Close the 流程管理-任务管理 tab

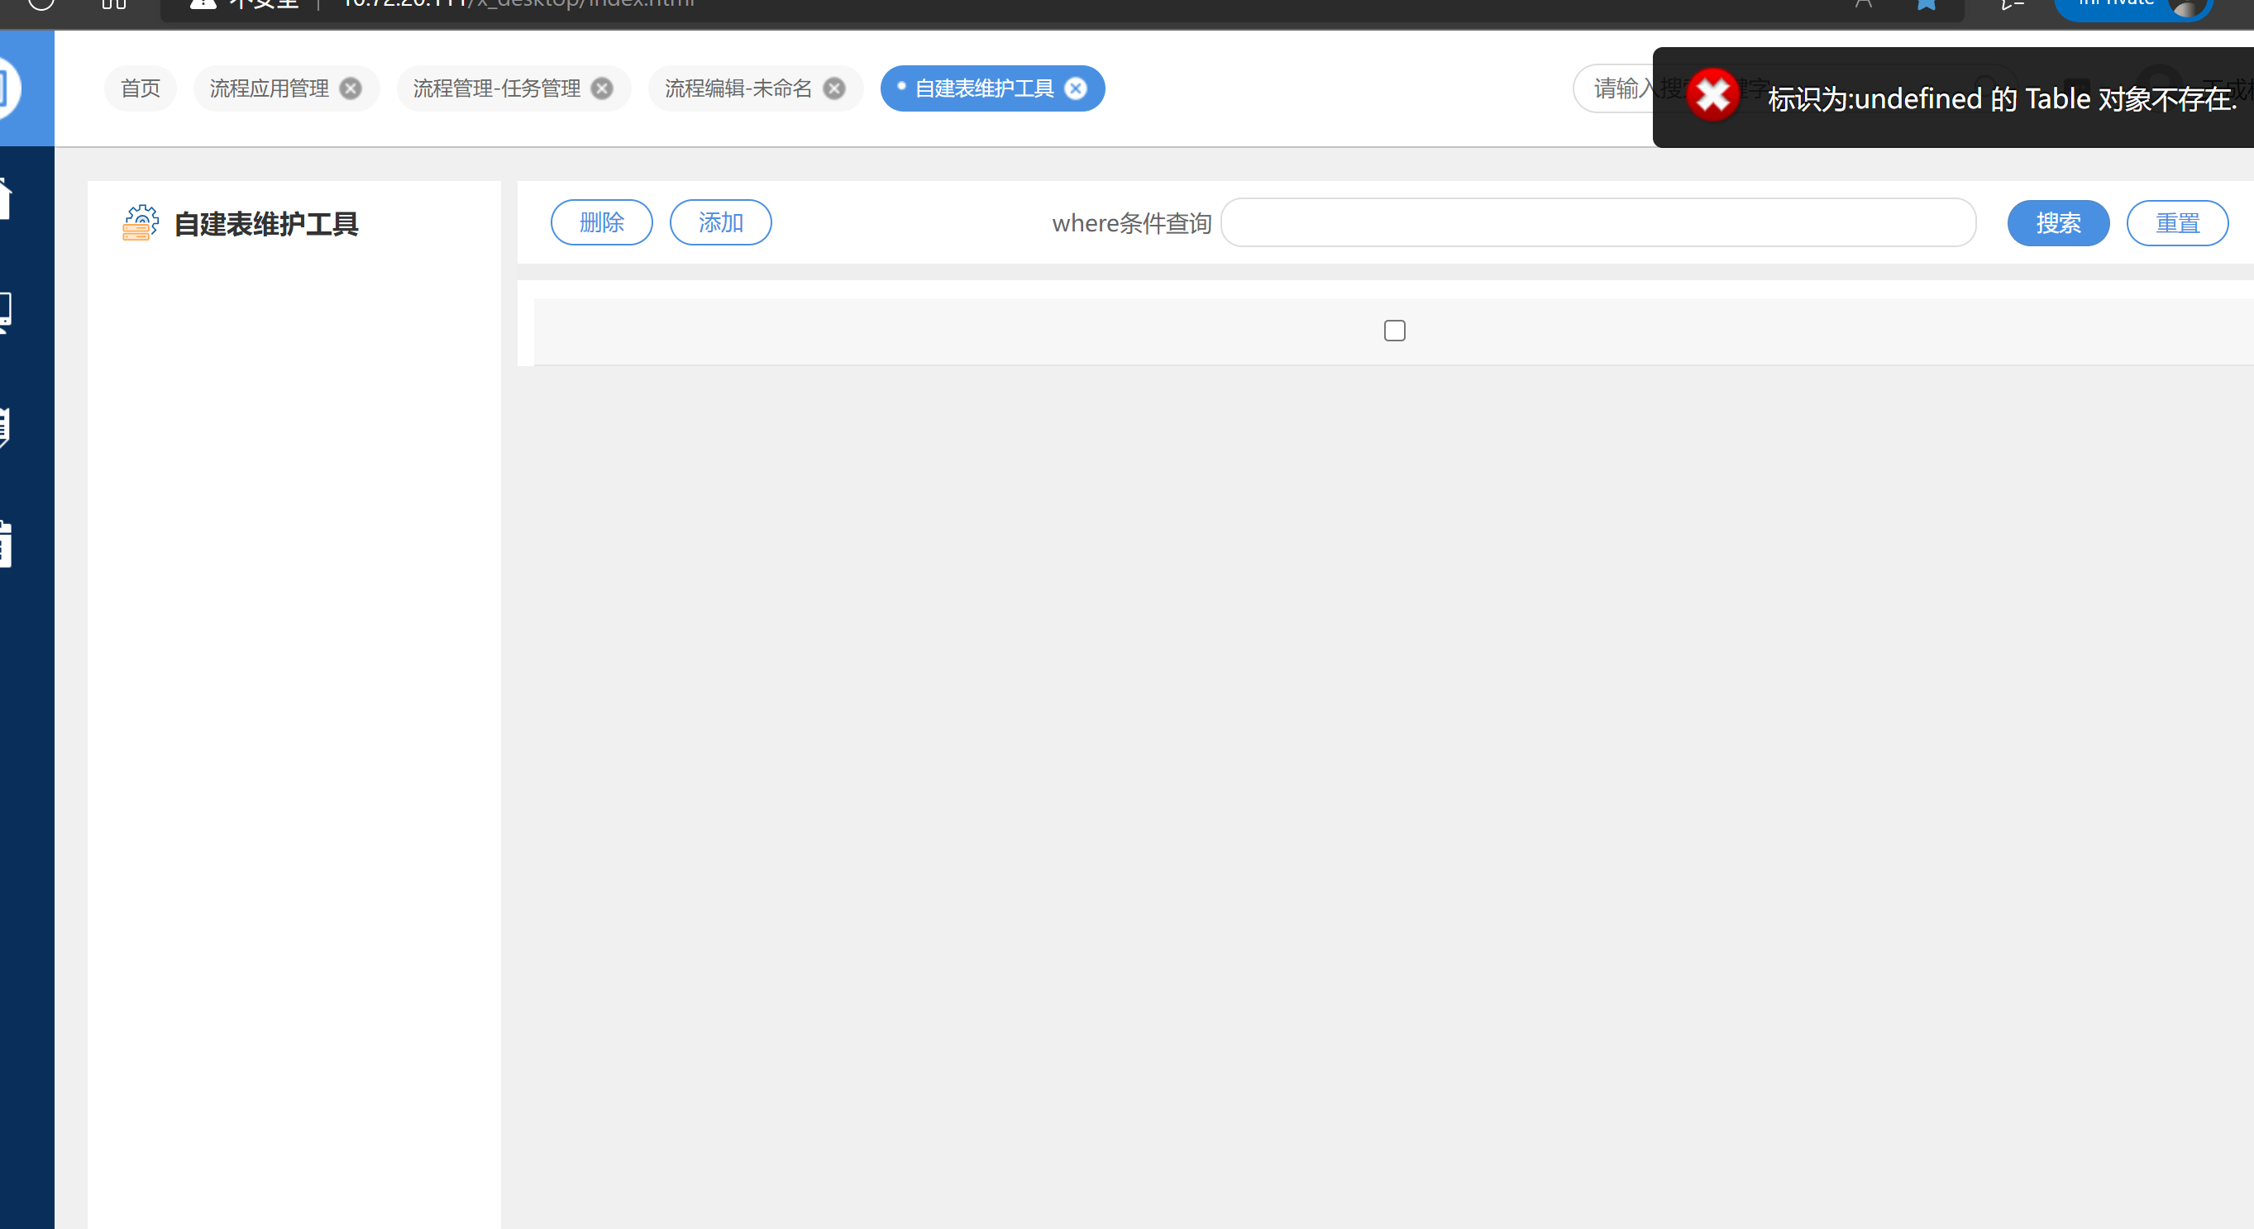coord(602,88)
